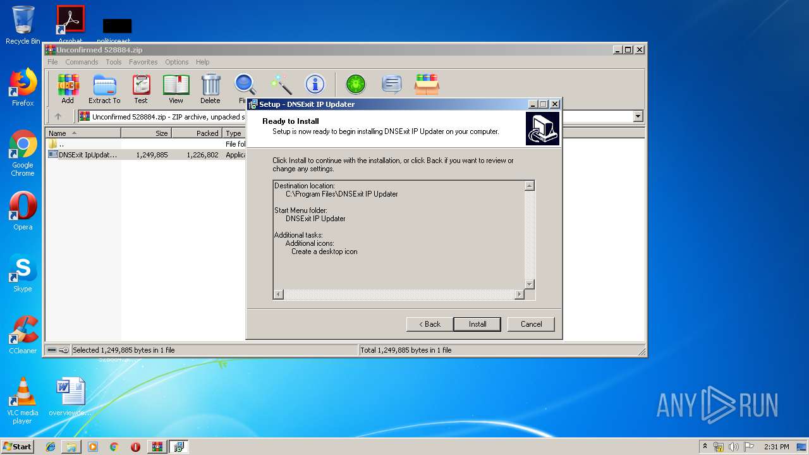Select the Skype desktop shortcut
Screen dimensions: 809x455
(23, 273)
